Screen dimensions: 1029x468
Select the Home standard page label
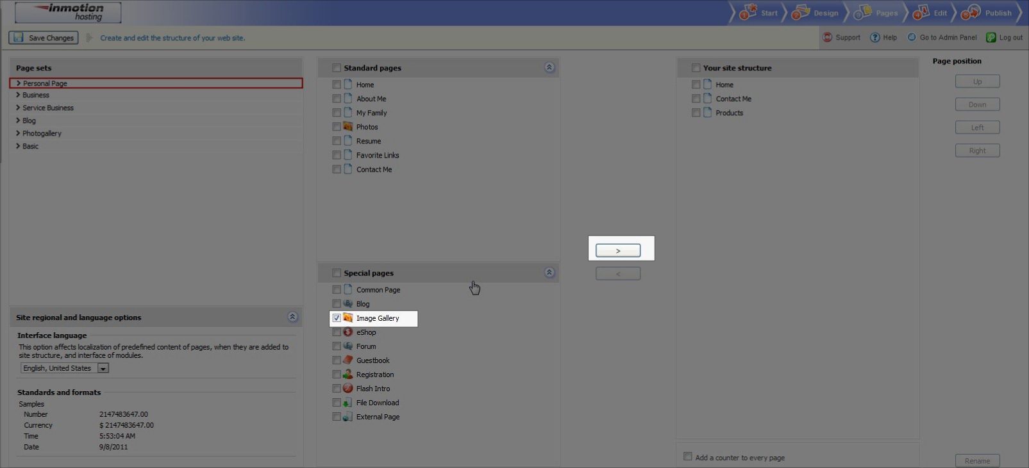coord(365,85)
